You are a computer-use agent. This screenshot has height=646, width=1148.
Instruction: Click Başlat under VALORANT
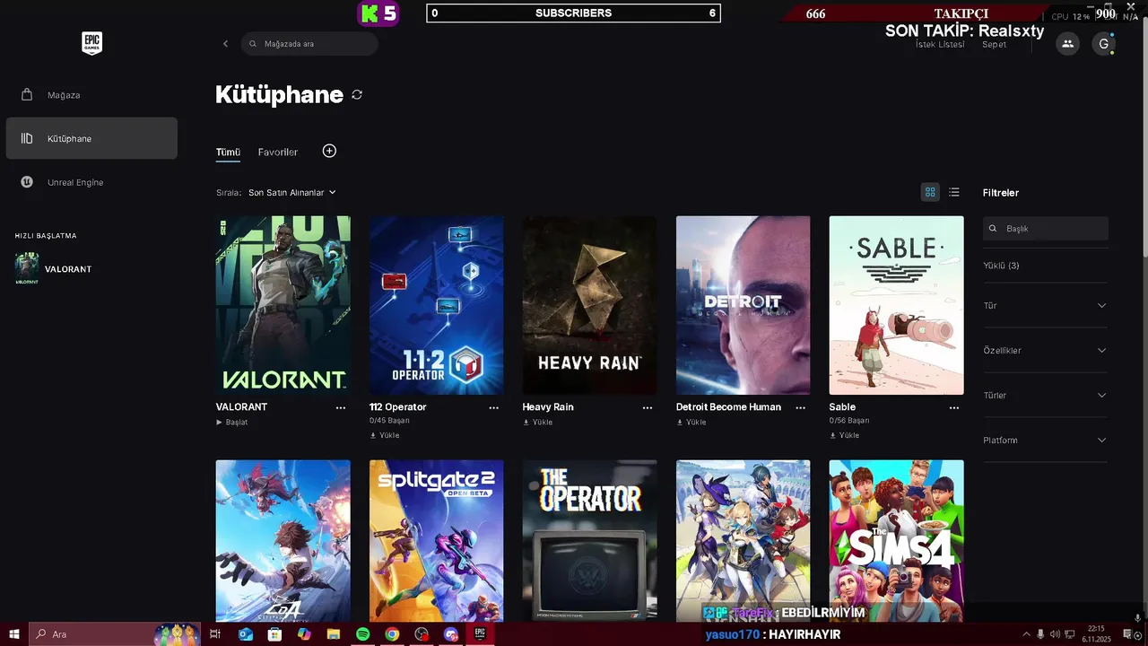pos(232,422)
